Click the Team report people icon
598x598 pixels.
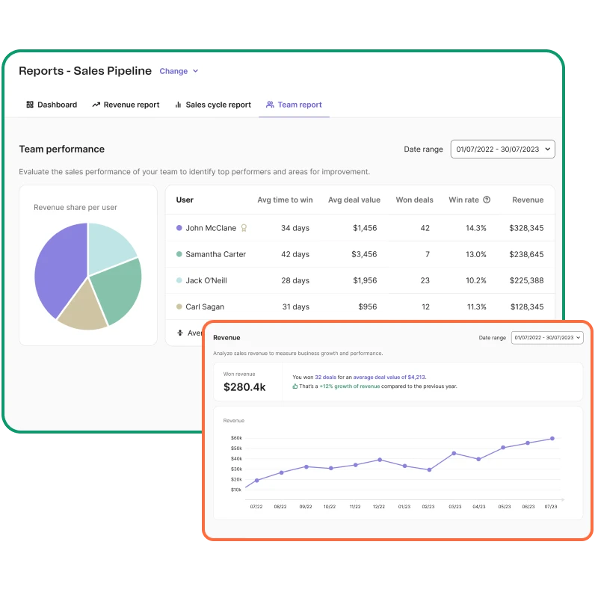270,105
